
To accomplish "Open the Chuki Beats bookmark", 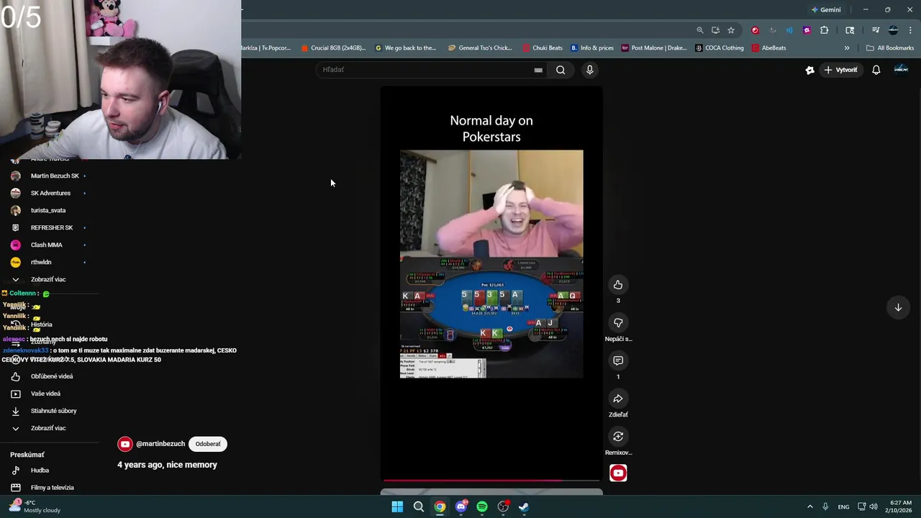I will 543,48.
